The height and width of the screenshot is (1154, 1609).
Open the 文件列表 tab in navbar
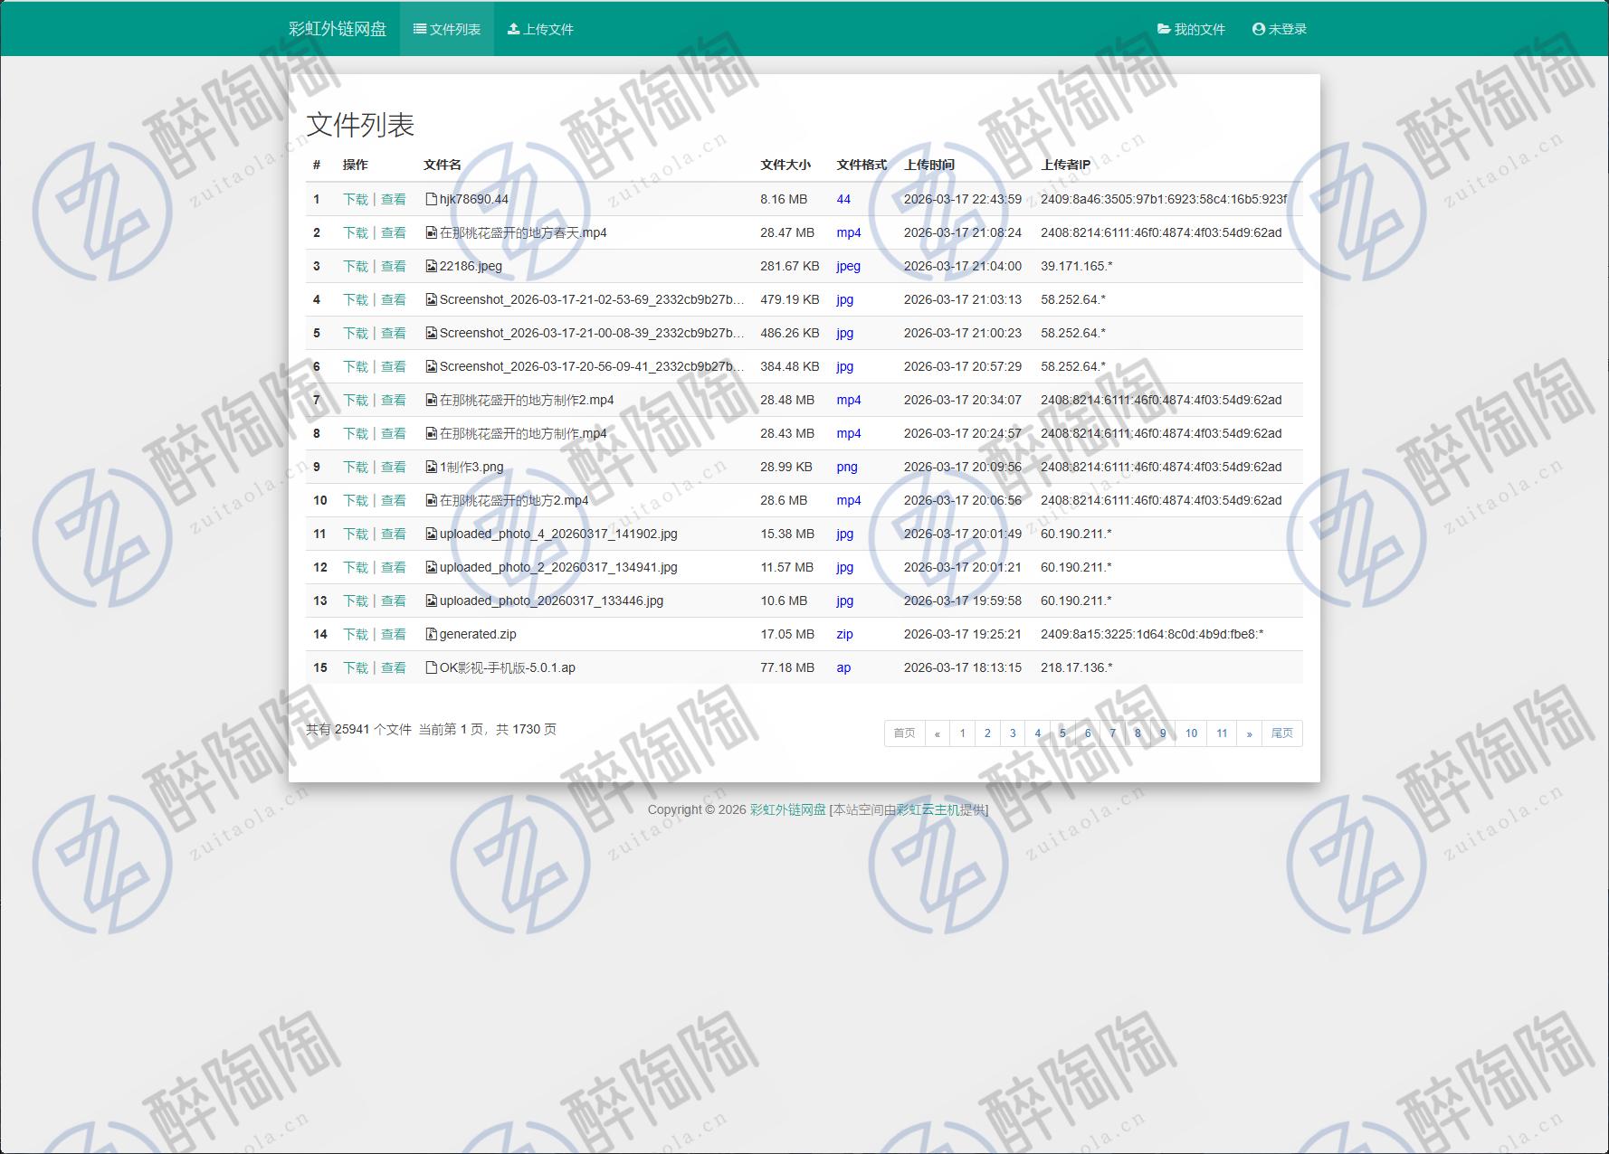(x=447, y=29)
